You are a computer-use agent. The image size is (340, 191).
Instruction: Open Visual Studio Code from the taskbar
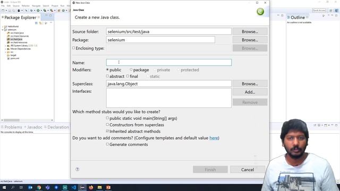point(73,187)
